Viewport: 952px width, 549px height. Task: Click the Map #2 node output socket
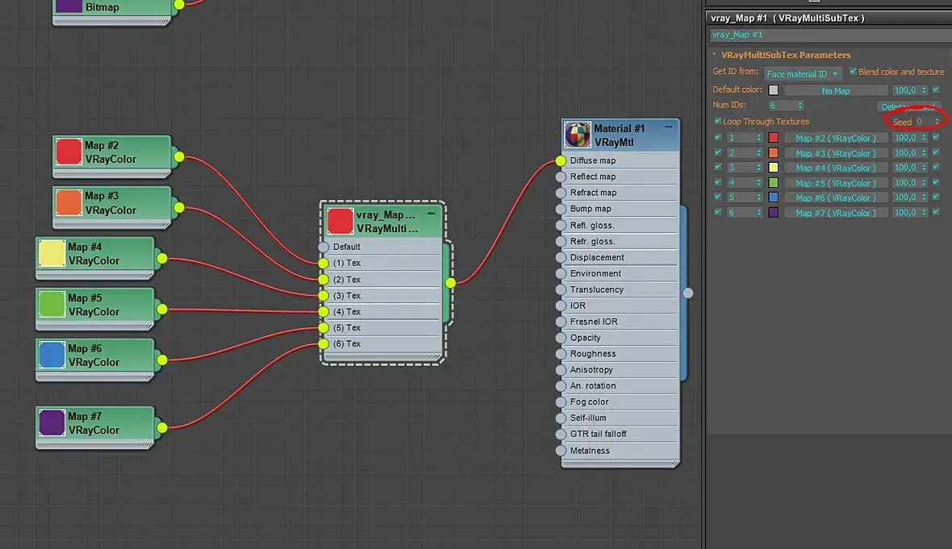pyautogui.click(x=179, y=157)
